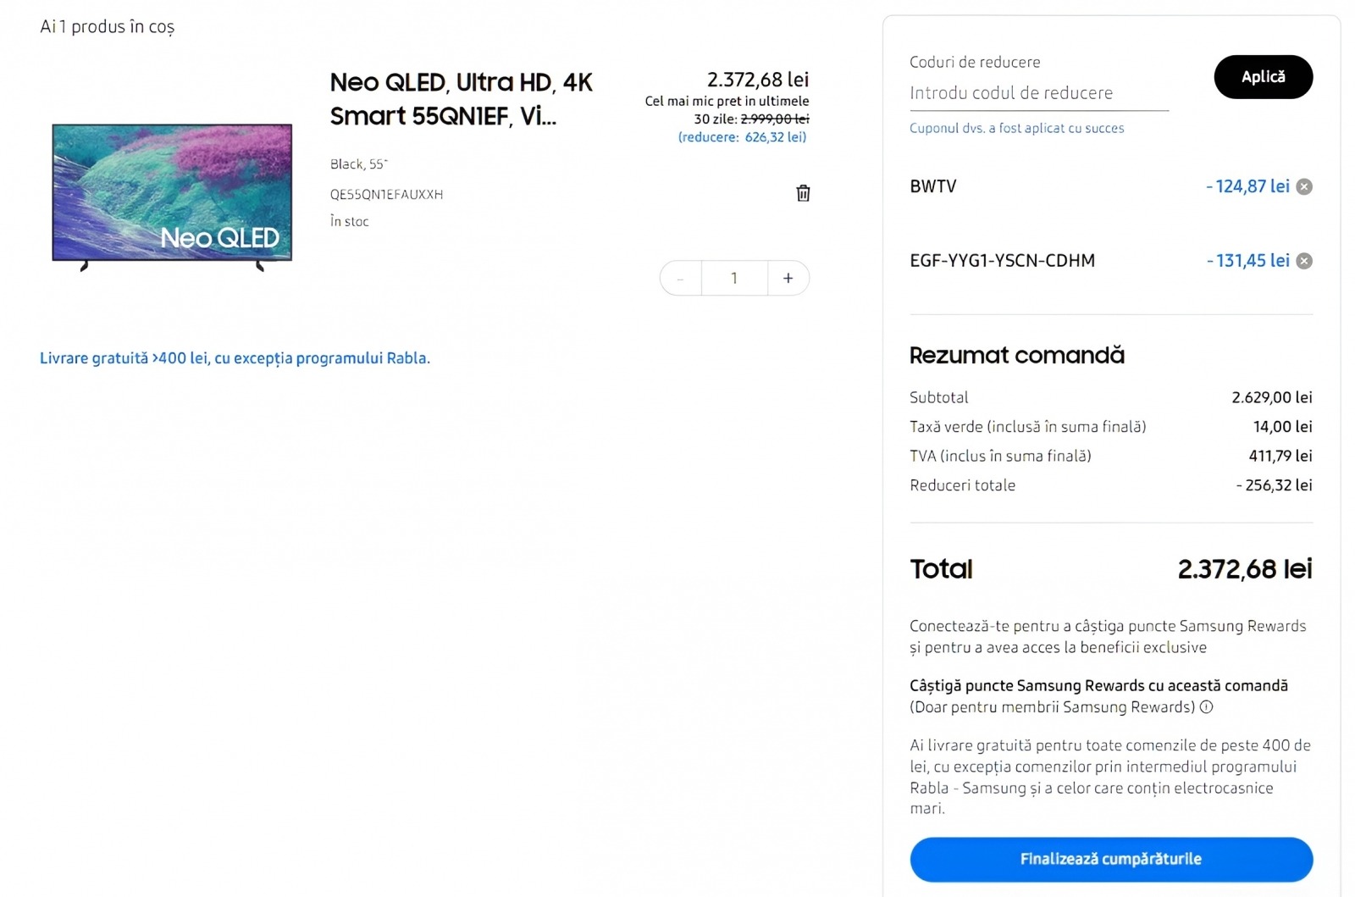Click the Conectează-te Samsung Rewards text

click(x=1108, y=636)
